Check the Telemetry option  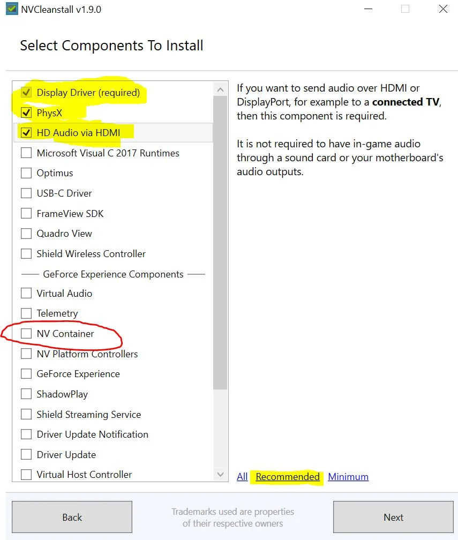(x=26, y=313)
